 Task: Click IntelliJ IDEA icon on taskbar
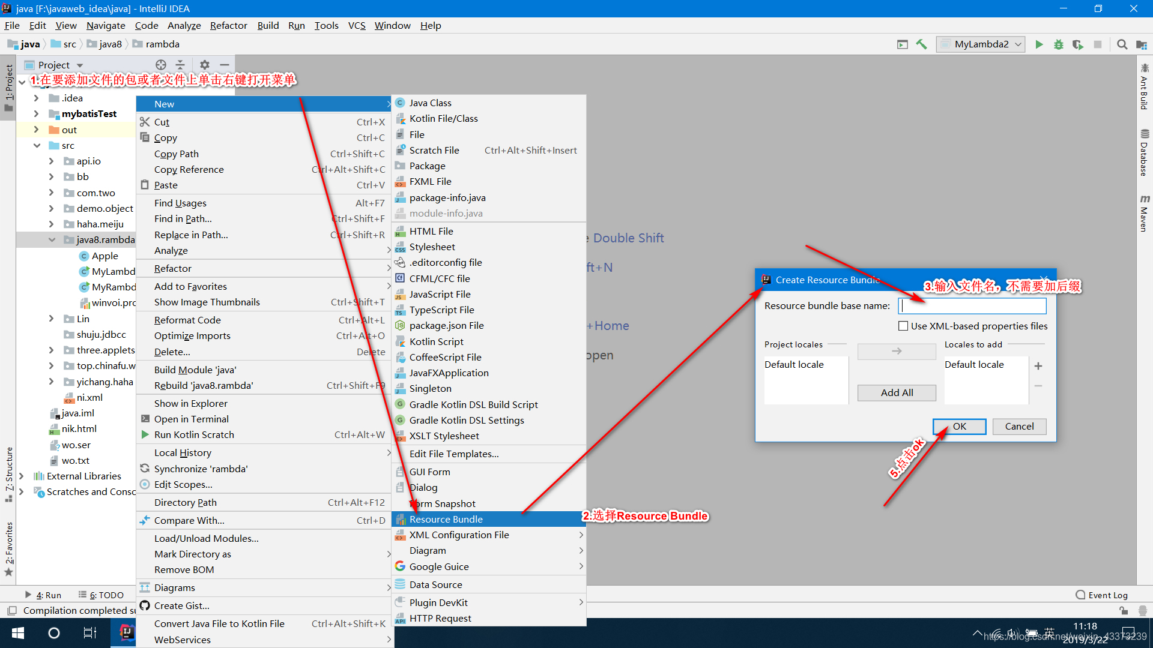pos(127,633)
